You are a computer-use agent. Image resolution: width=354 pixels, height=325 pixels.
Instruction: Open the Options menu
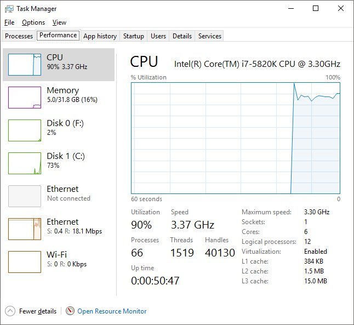[x=33, y=22]
